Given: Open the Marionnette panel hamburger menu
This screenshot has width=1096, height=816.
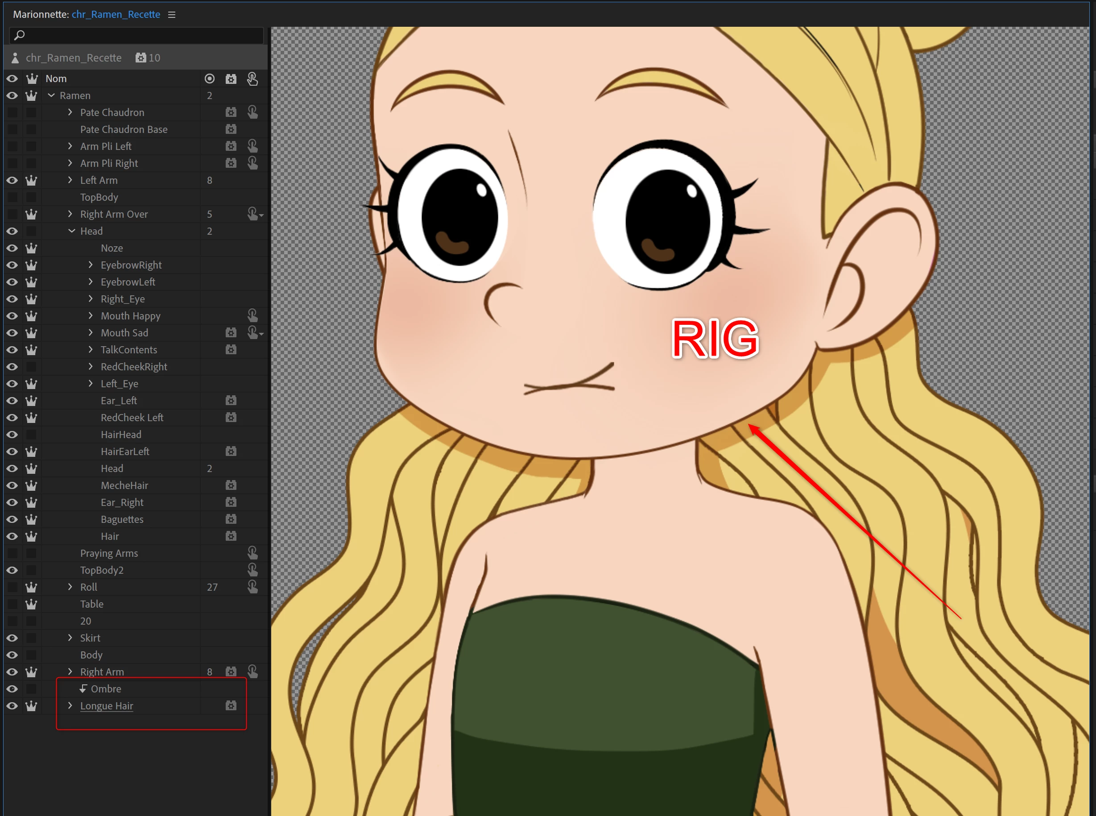Looking at the screenshot, I should click(x=172, y=15).
